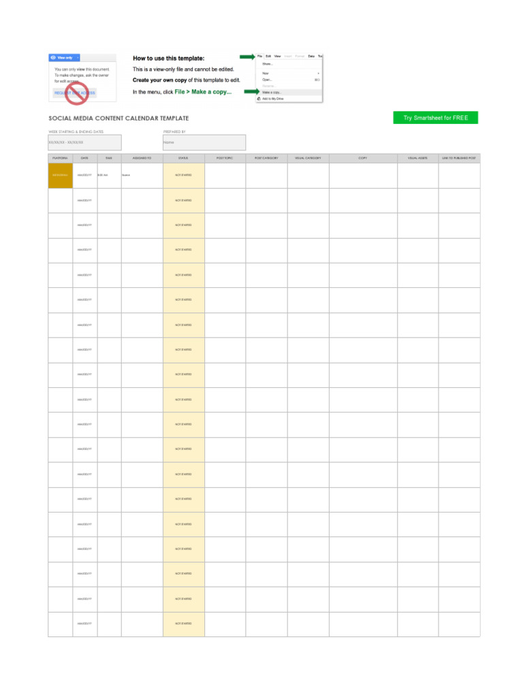Select Make a copy... in the File menu
The height and width of the screenshot is (697, 523).
[x=289, y=93]
